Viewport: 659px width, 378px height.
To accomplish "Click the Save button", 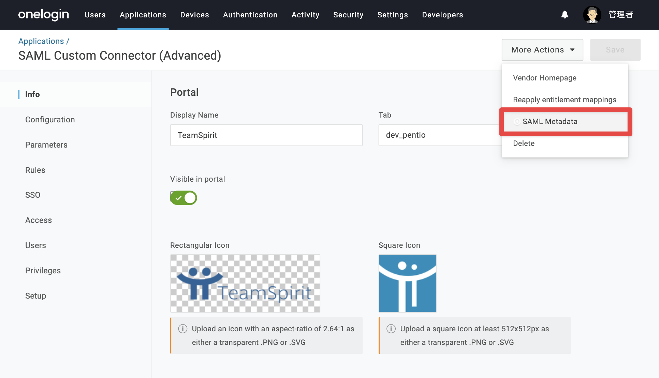I will pos(615,50).
